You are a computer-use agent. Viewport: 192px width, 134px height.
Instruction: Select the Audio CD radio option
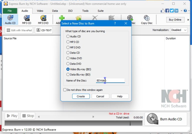point(68,36)
